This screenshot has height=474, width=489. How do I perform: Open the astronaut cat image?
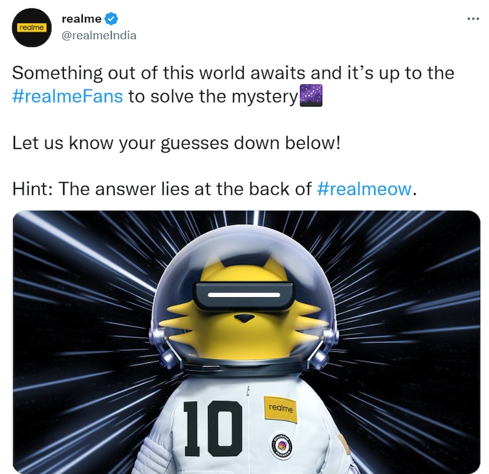(x=246, y=342)
